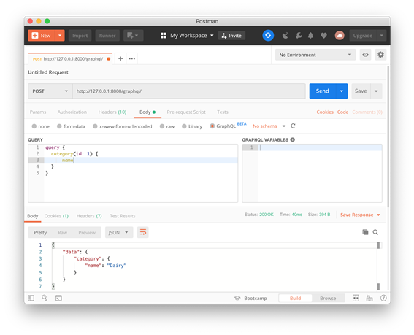Viewport: 414px width, 335px height.
Task: Choose the binary body radio button
Action: point(192,126)
